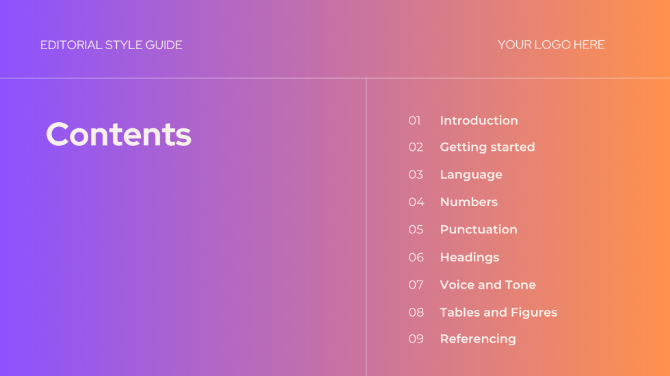Select section number 06

(x=416, y=257)
